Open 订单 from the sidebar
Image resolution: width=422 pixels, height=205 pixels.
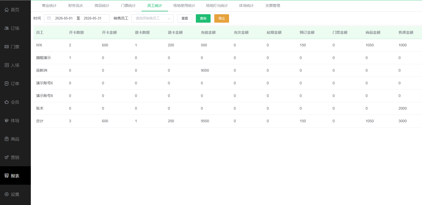(x=15, y=84)
